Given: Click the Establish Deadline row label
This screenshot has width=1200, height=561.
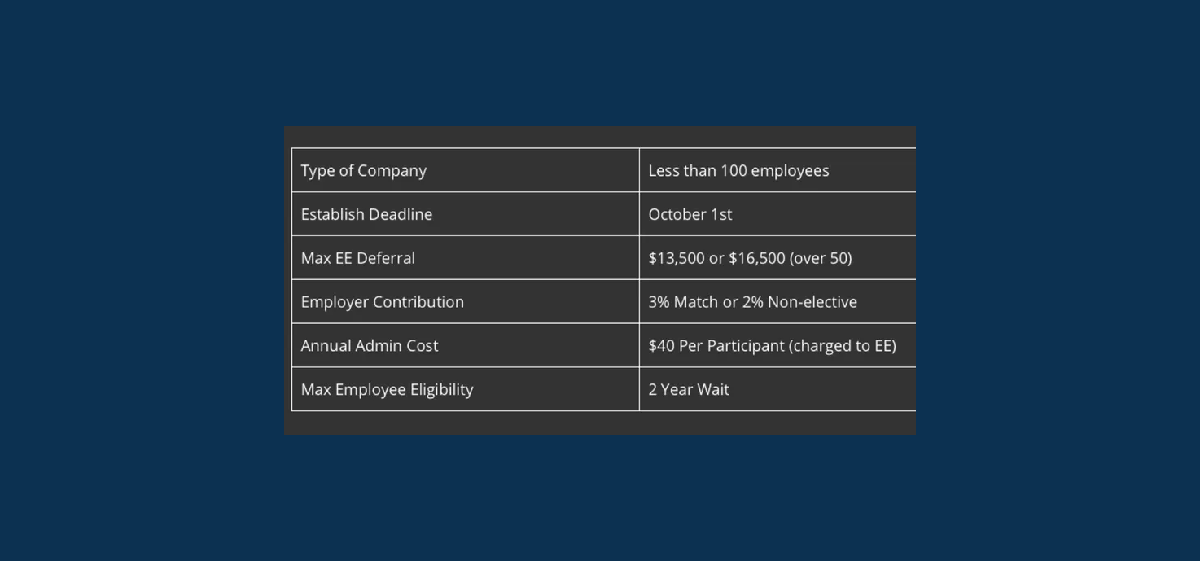Looking at the screenshot, I should coord(366,215).
